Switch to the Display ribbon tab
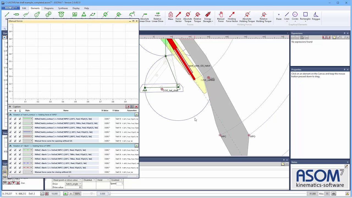352x198 pixels. [x=76, y=8]
